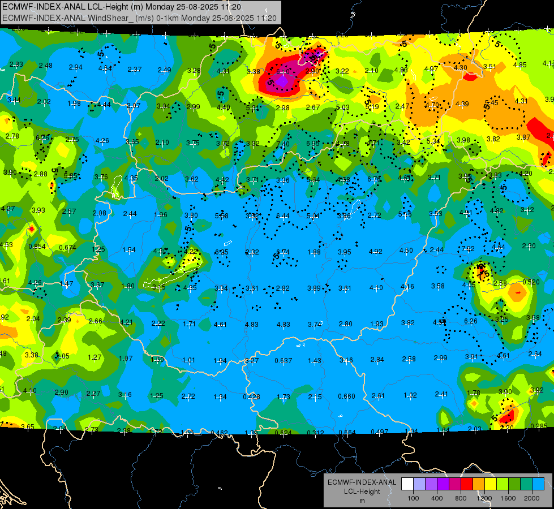The image size is (554, 509).
Task: Click the wind shear value 5.45
Action: (x=491, y=103)
